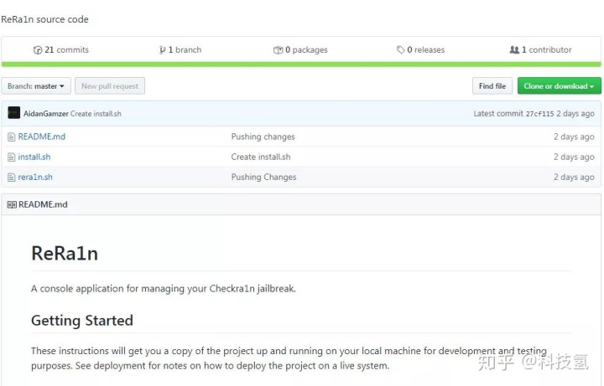Click the commits clock icon
604x386 pixels.
(x=38, y=50)
